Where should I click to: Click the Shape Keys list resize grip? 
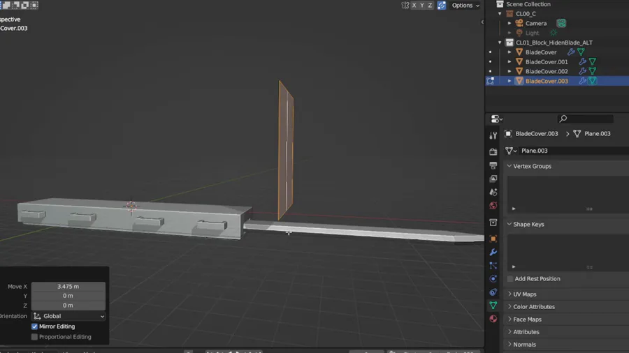point(589,267)
